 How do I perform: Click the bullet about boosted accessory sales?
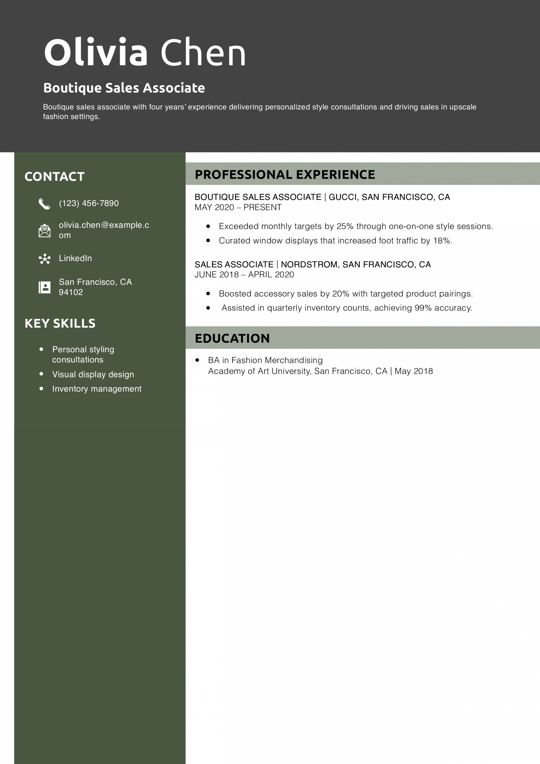click(x=346, y=294)
